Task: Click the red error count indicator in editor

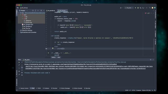Action: click(x=146, y=13)
